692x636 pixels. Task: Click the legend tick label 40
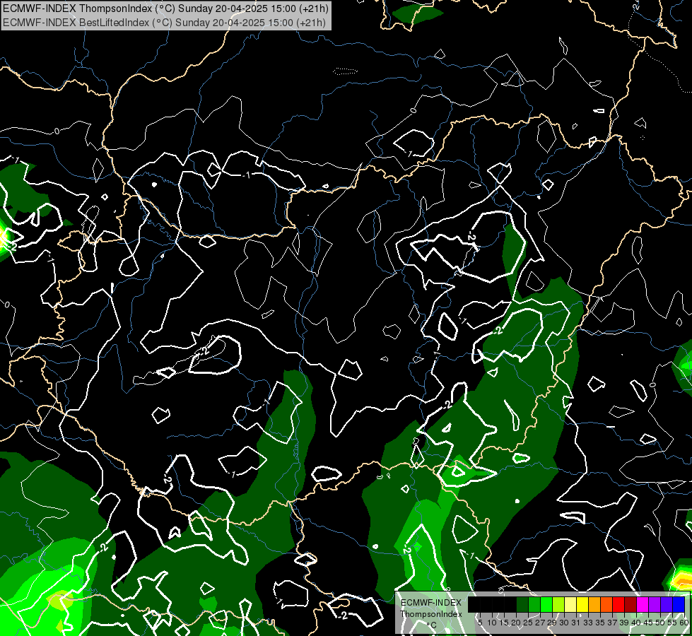[x=636, y=623]
